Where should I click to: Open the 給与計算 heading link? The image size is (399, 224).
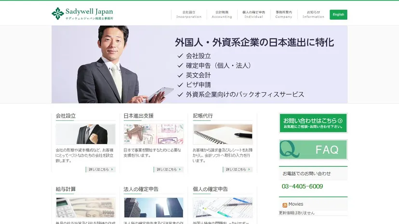point(66,189)
